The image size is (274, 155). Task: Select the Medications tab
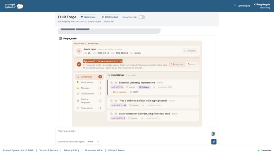pyautogui.click(x=89, y=83)
